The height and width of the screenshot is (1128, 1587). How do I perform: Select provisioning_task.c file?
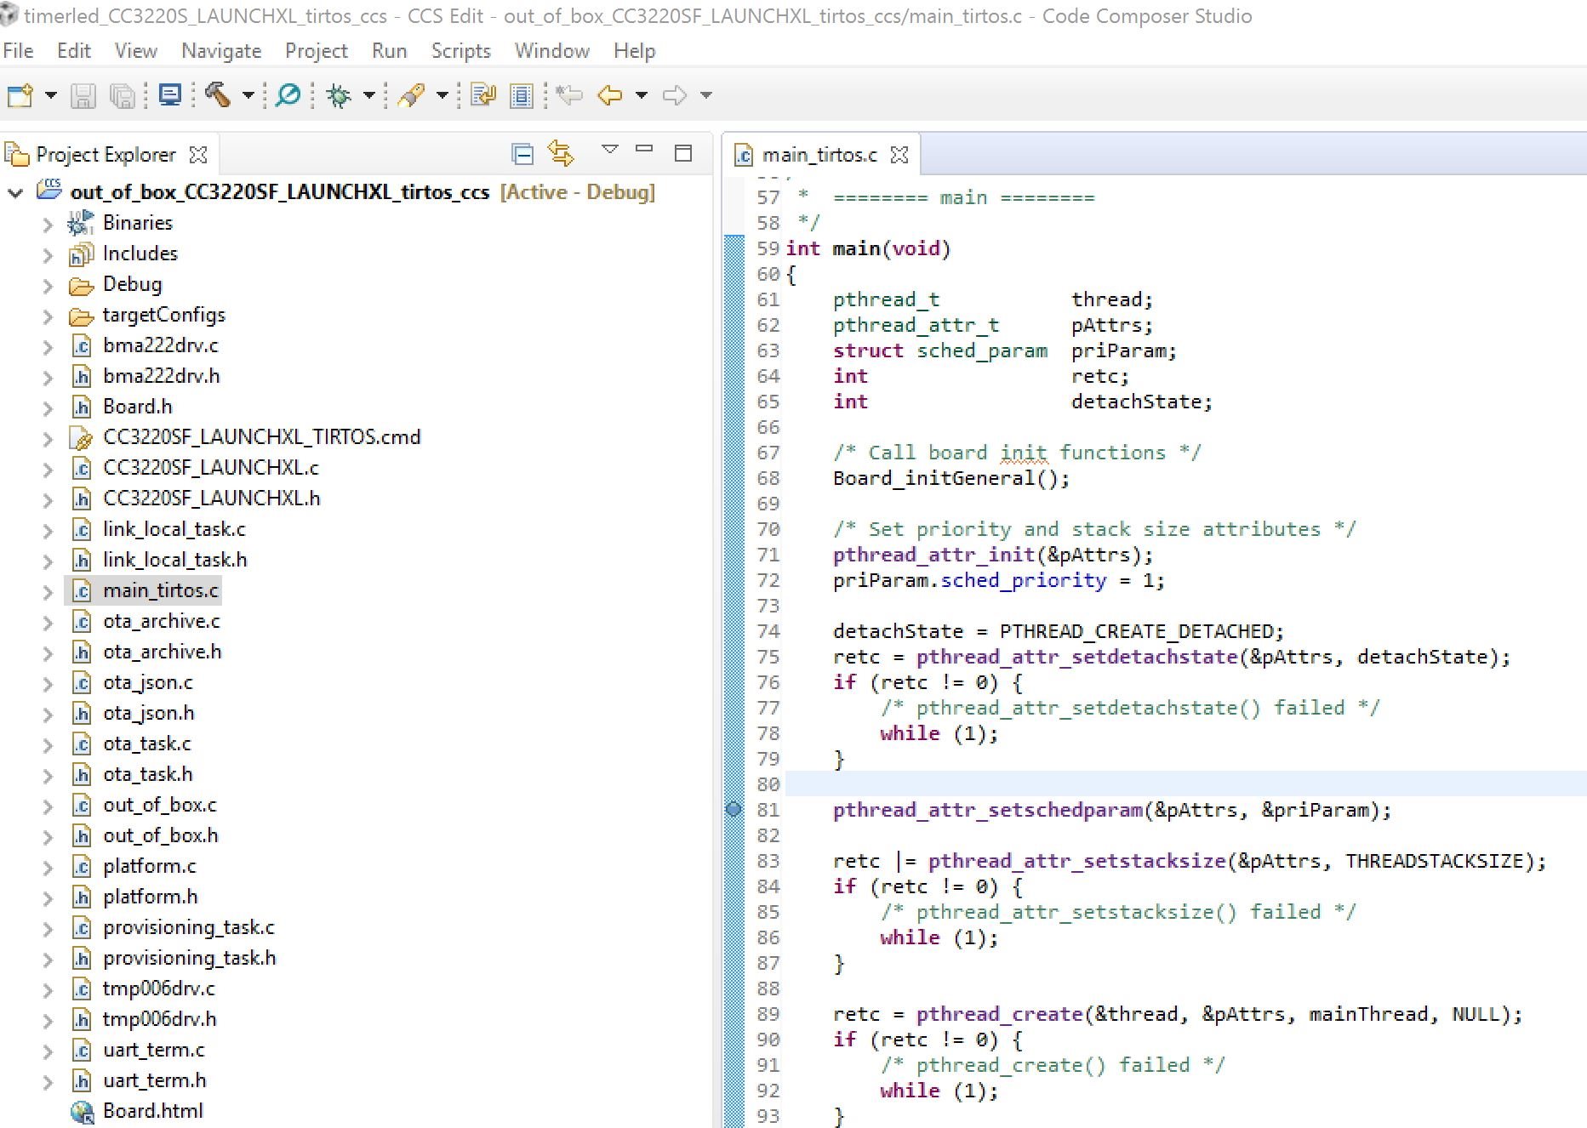[188, 927]
